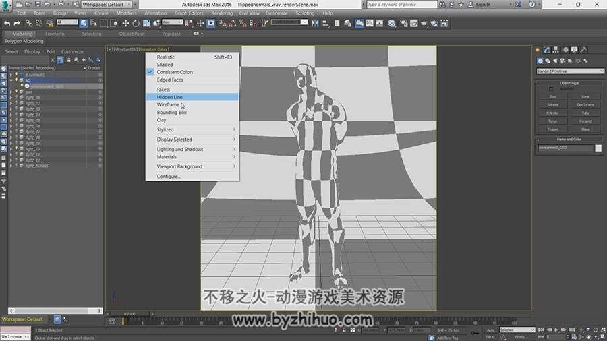Open the Modifiers menu
This screenshot has height=341, width=607.
tap(126, 13)
